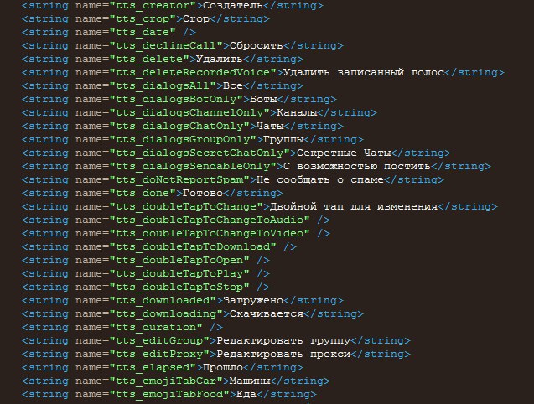The height and width of the screenshot is (404, 534).
Task: Click the name "tts_doubleTapToChangeToVideo"
Action: pyautogui.click(x=210, y=234)
